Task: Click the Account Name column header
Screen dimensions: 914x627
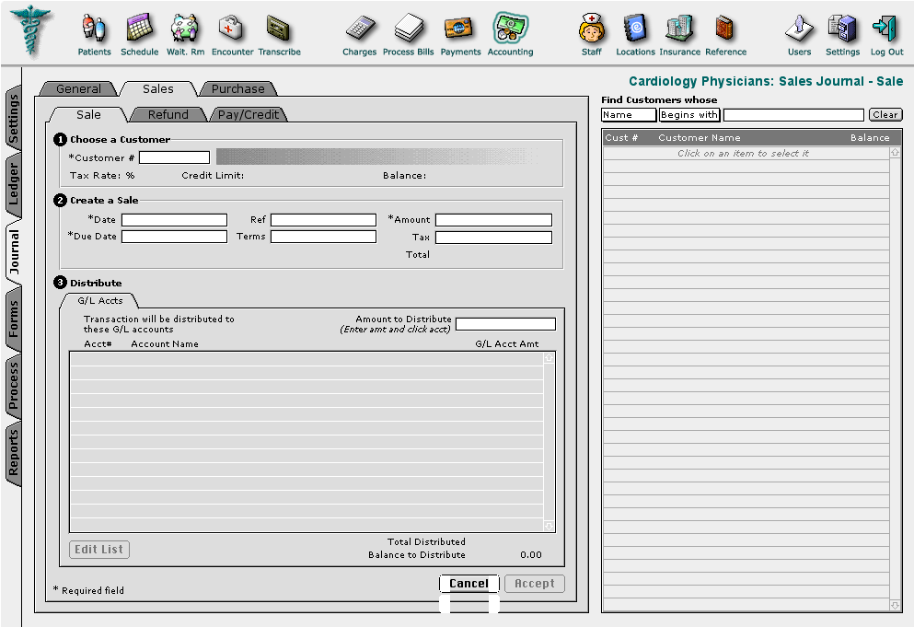Action: pos(165,344)
